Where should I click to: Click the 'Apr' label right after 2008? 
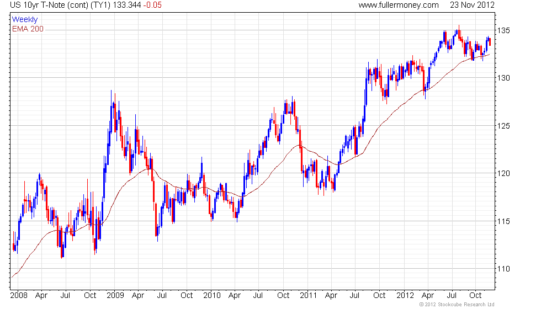(x=41, y=296)
